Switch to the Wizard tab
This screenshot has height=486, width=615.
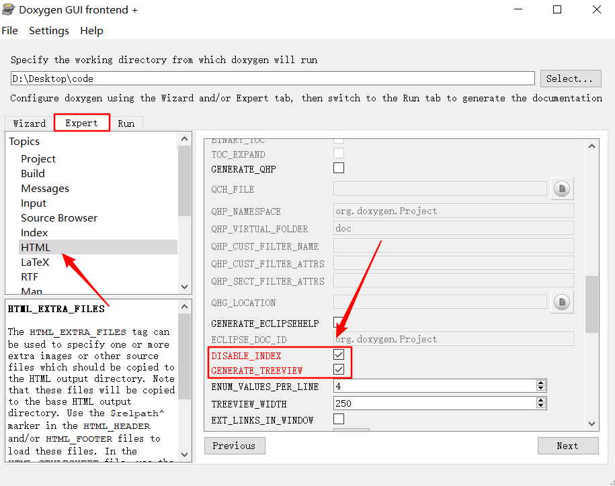[x=30, y=124]
